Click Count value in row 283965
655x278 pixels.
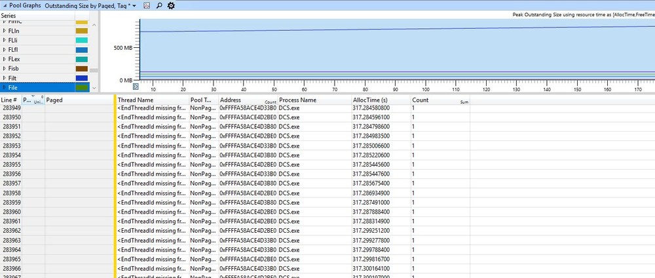[x=413, y=259]
